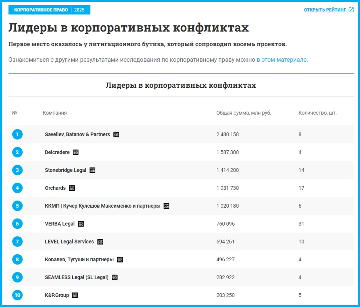Screen dimensions: 360x307
Task: Open the VERBA Legal company name
Action: (60, 224)
